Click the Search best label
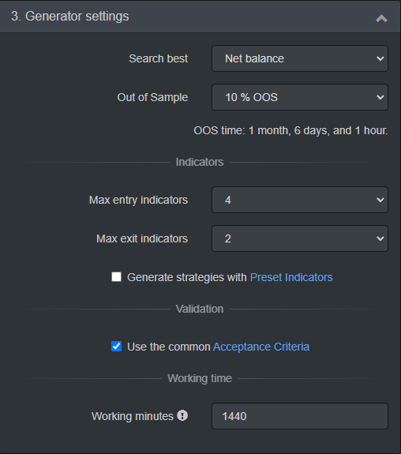The height and width of the screenshot is (454, 401). click(159, 58)
